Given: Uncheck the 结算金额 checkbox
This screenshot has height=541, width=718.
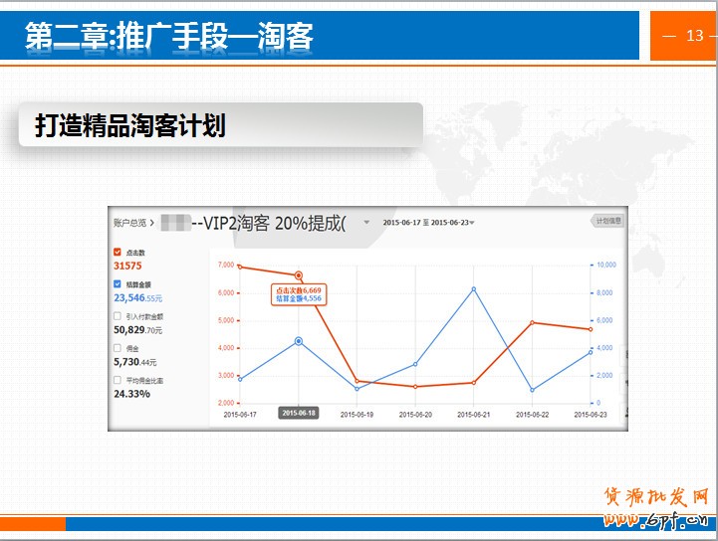Looking at the screenshot, I should [x=118, y=284].
